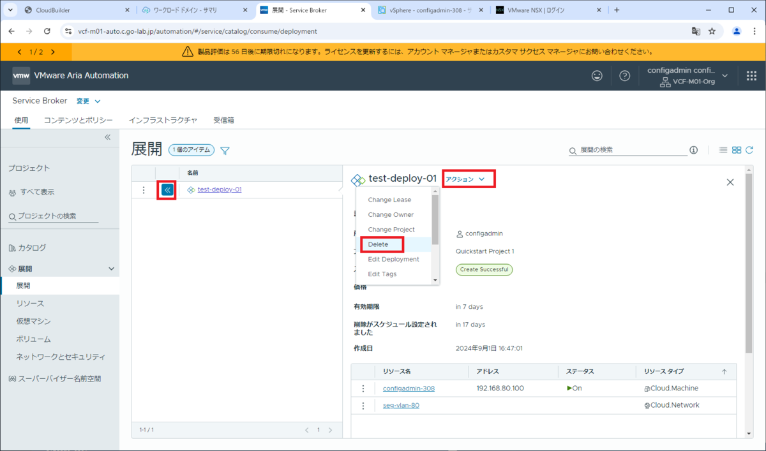
Task: Open the configadmin-308 resource link
Action: (x=409, y=388)
